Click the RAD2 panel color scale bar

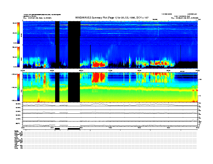(x=18, y=33)
